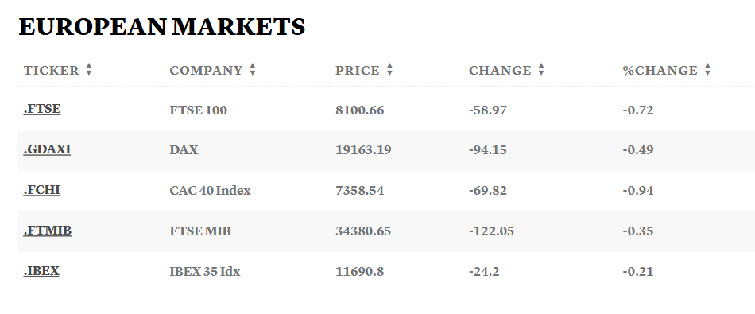Click the %CHANGE column header text

point(660,70)
